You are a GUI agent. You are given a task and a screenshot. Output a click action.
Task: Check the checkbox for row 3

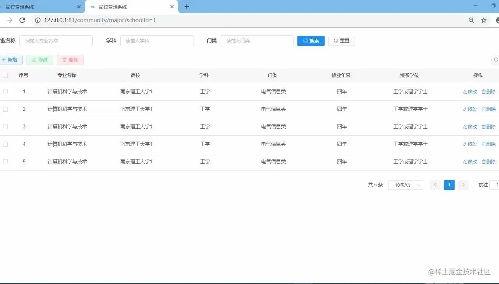click(x=5, y=127)
